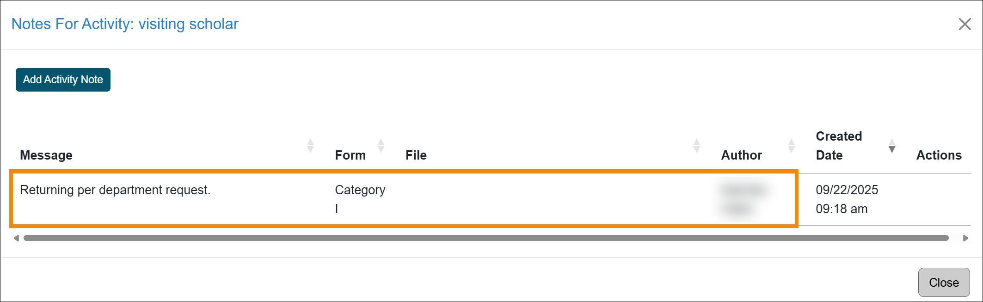The image size is (983, 302).
Task: Click the X icon to dismiss the dialog
Action: tap(965, 24)
